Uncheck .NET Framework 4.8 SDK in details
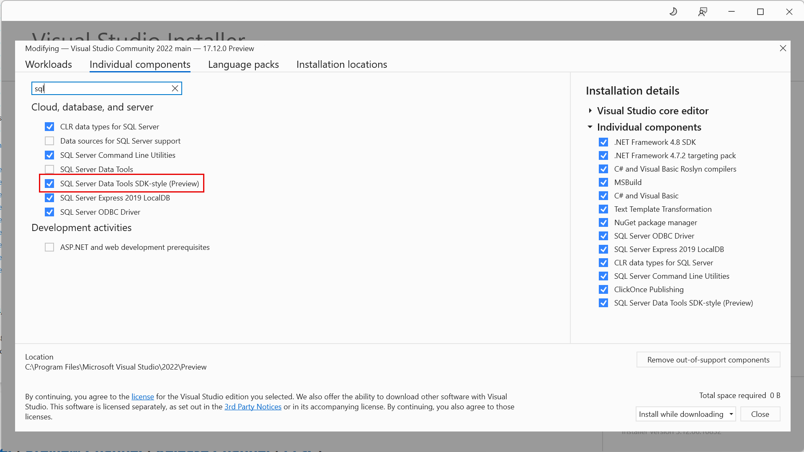 [603, 142]
